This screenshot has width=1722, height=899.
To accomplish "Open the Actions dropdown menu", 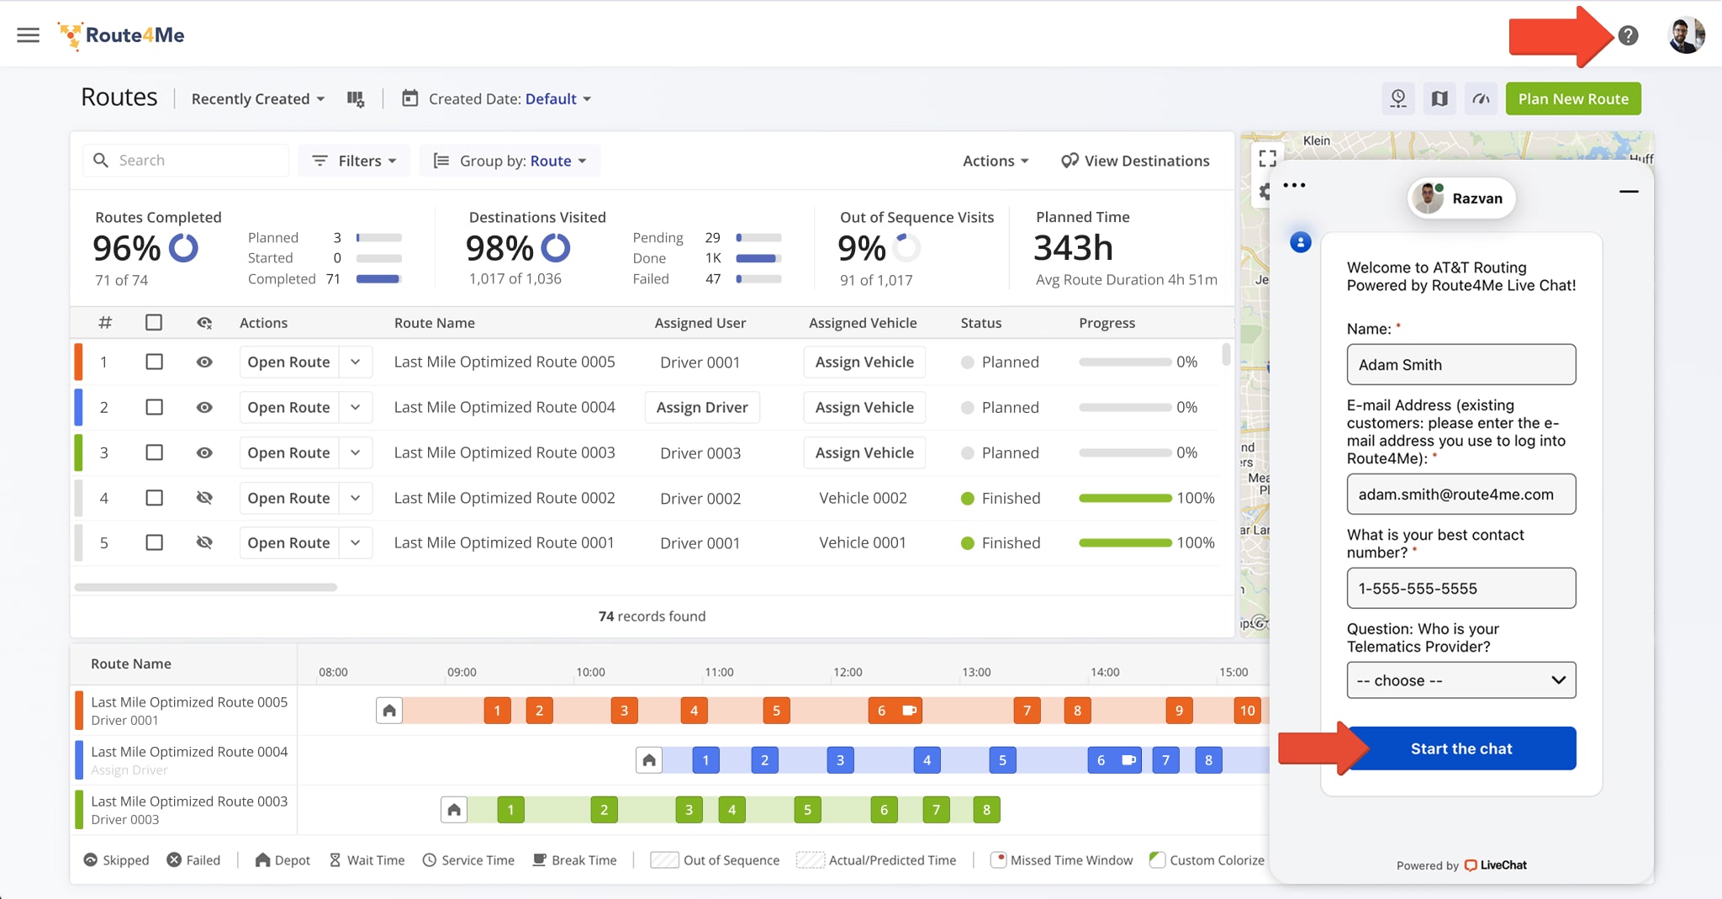I will click(x=996, y=161).
